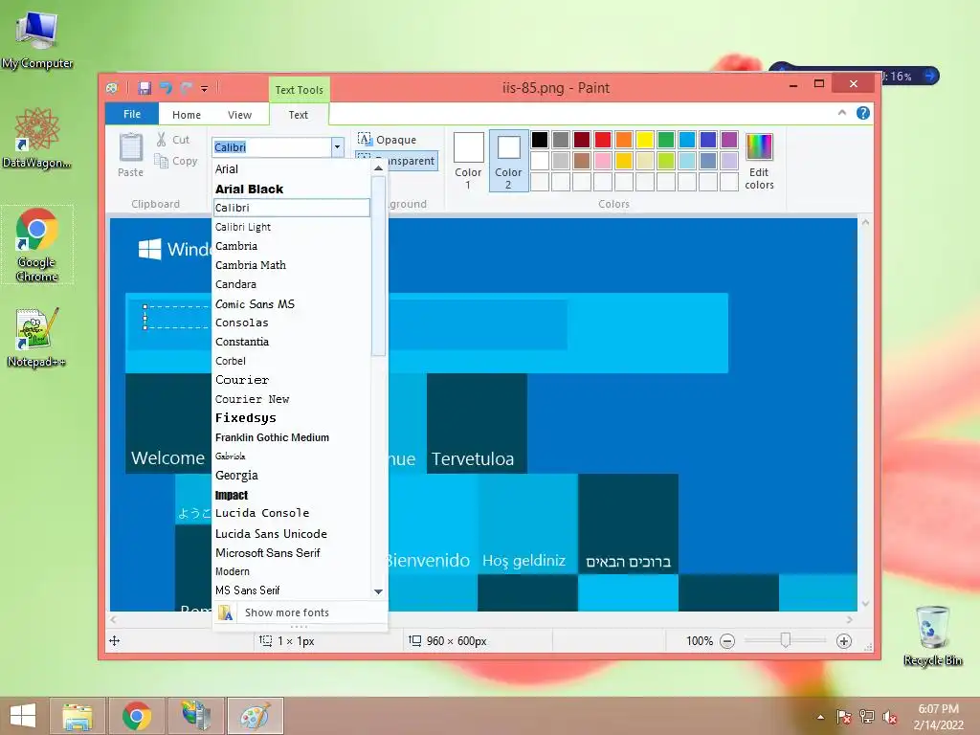The image size is (980, 735).
Task: Choose Lucida Console font
Action: [x=291, y=513]
